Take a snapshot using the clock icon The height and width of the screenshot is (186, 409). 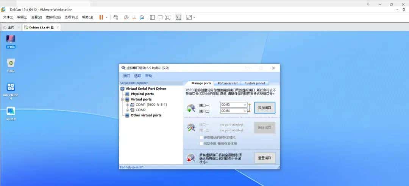[x=126, y=17]
